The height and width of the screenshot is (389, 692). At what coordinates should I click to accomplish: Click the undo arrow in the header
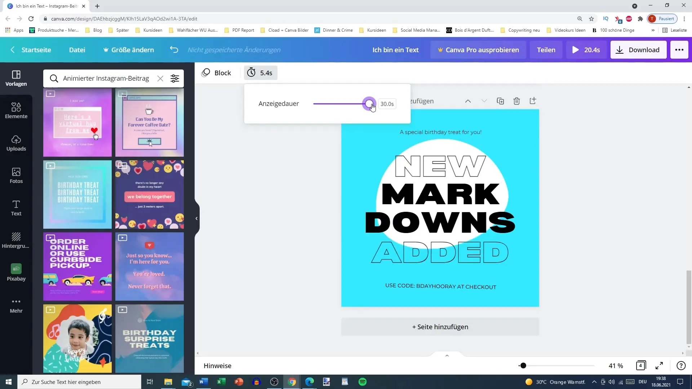coord(174,50)
